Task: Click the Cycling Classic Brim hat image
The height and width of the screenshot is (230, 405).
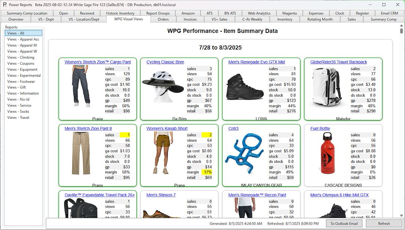Action: pos(163,86)
